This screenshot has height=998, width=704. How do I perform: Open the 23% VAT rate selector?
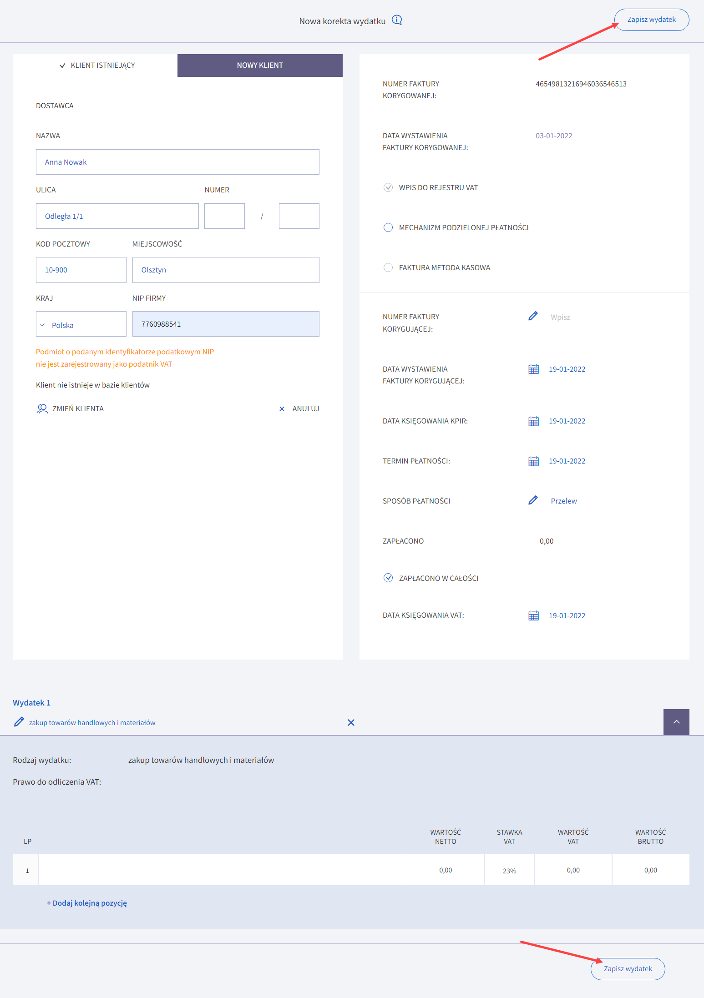509,871
